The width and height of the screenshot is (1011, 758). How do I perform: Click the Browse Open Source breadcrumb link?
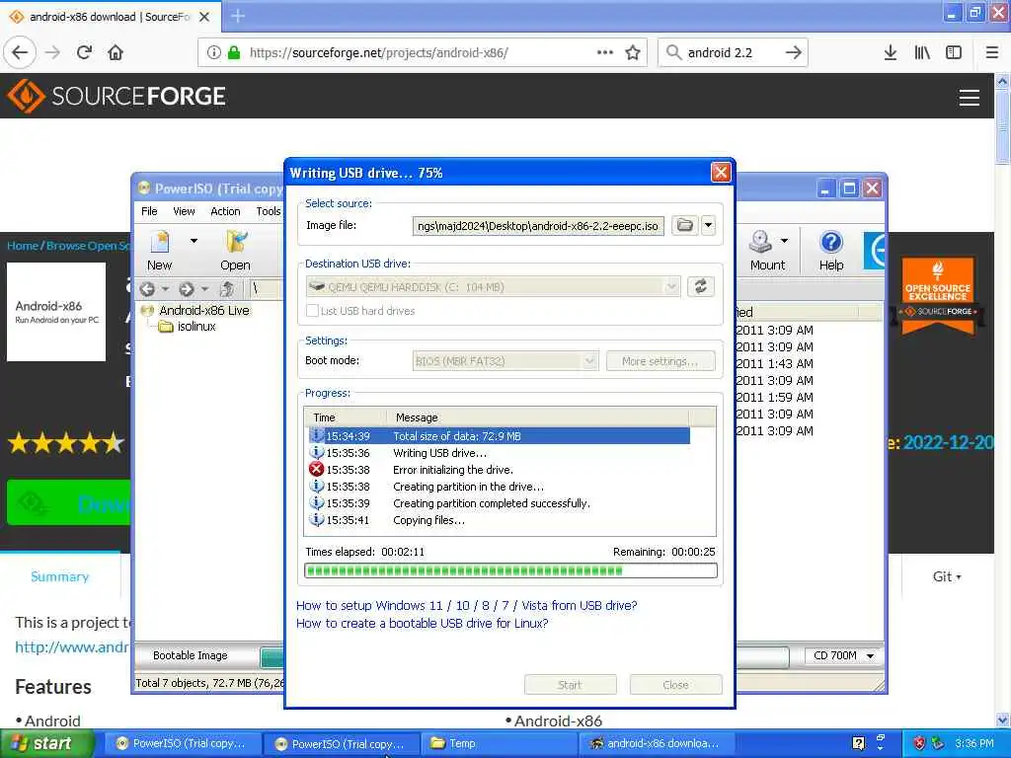click(88, 246)
